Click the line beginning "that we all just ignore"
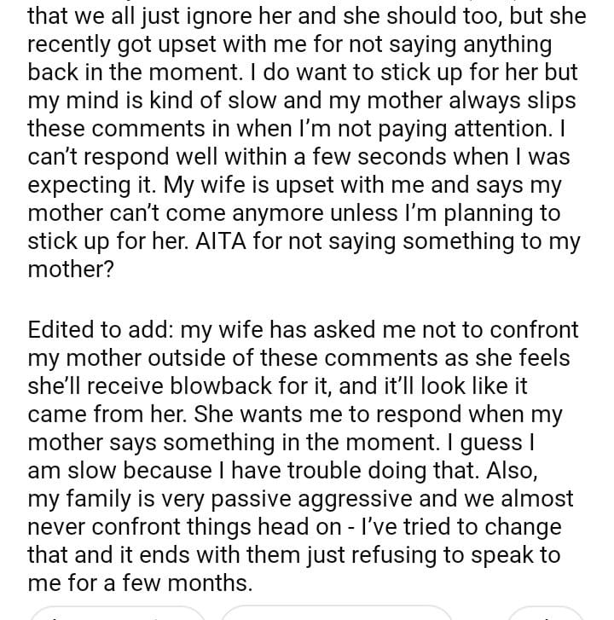The height and width of the screenshot is (620, 614). [306, 14]
